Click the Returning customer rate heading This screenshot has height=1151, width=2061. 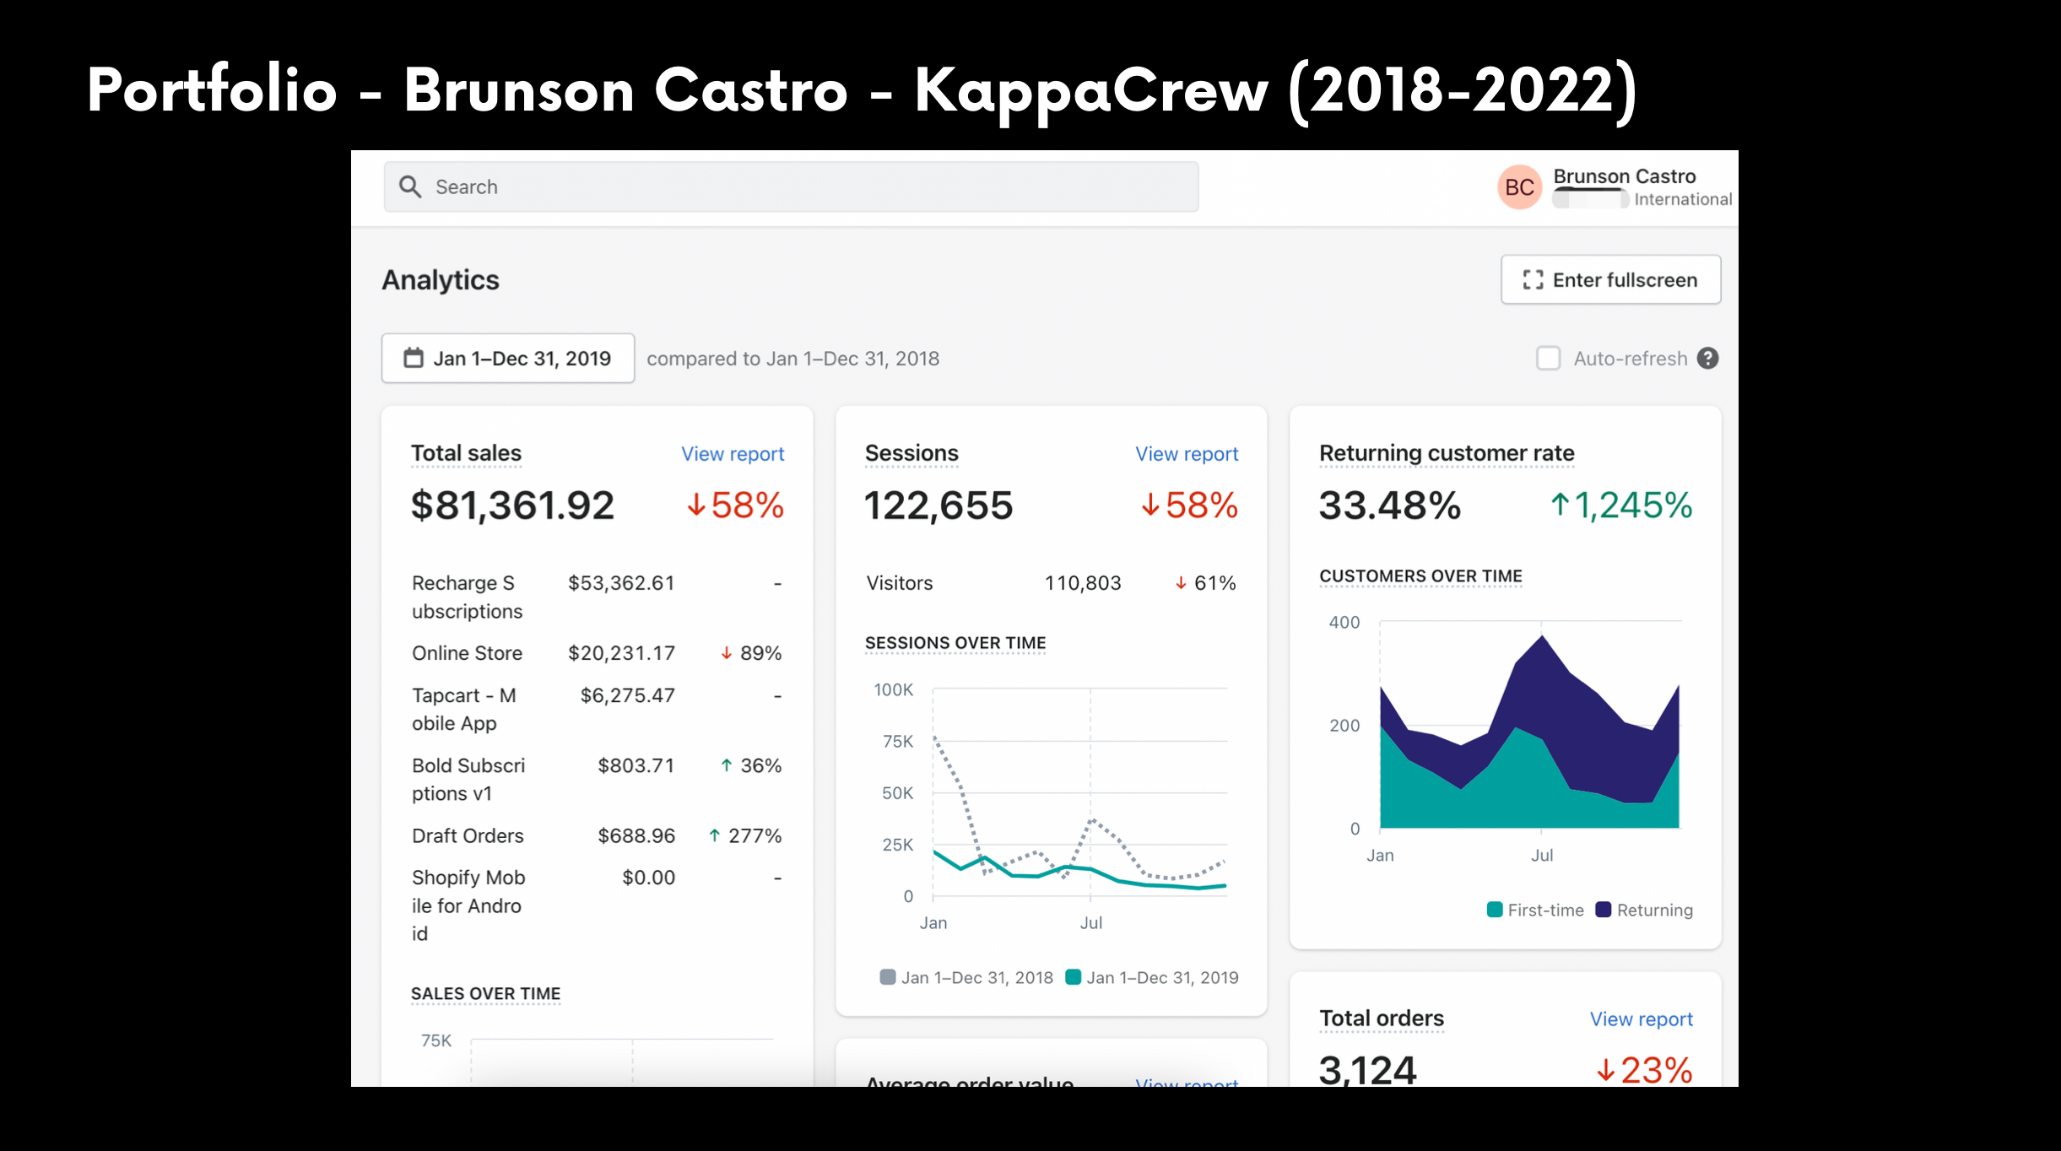pos(1447,453)
